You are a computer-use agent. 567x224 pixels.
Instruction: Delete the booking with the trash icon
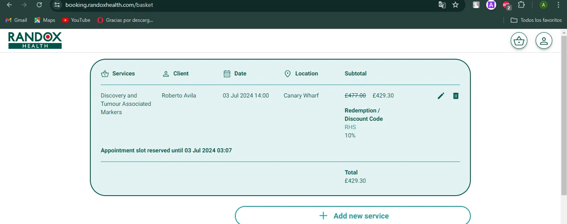[456, 96]
